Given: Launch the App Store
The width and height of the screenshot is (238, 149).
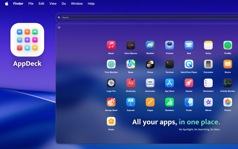Looking at the screenshot, I should pos(169,83).
